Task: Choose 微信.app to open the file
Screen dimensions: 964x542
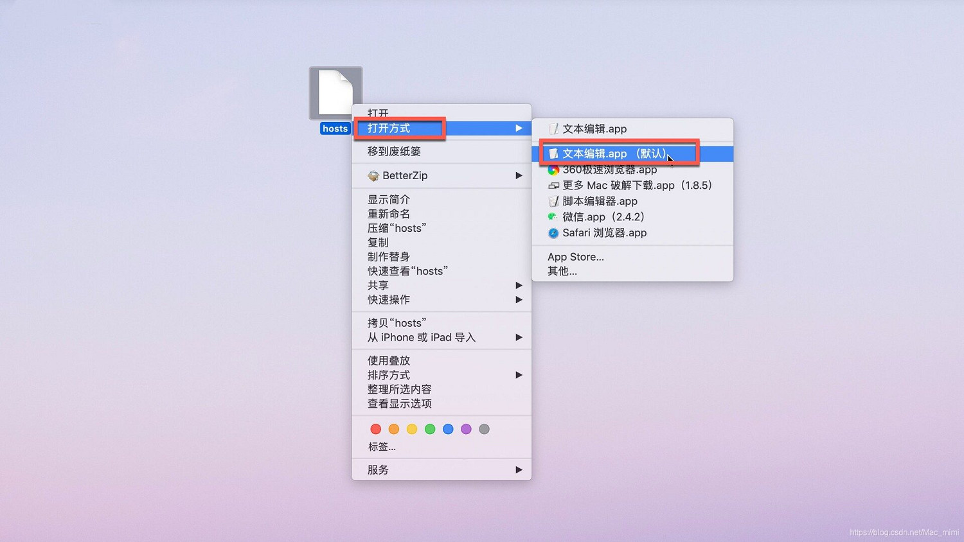Action: (x=603, y=217)
